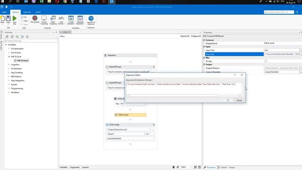Screen dimensions: 302x170
Task: Click the Manage Variables ribbon icon
Action: pos(80,18)
